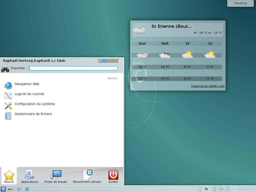Switch to the Applications tab
The width and height of the screenshot is (256, 192).
point(29,176)
